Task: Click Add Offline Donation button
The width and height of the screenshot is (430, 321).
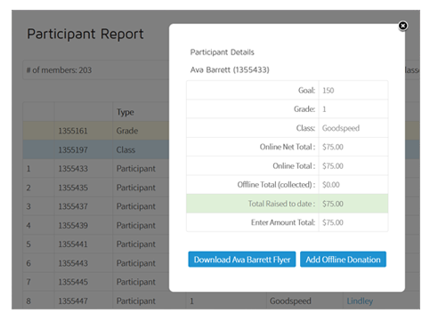Action: pyautogui.click(x=343, y=260)
